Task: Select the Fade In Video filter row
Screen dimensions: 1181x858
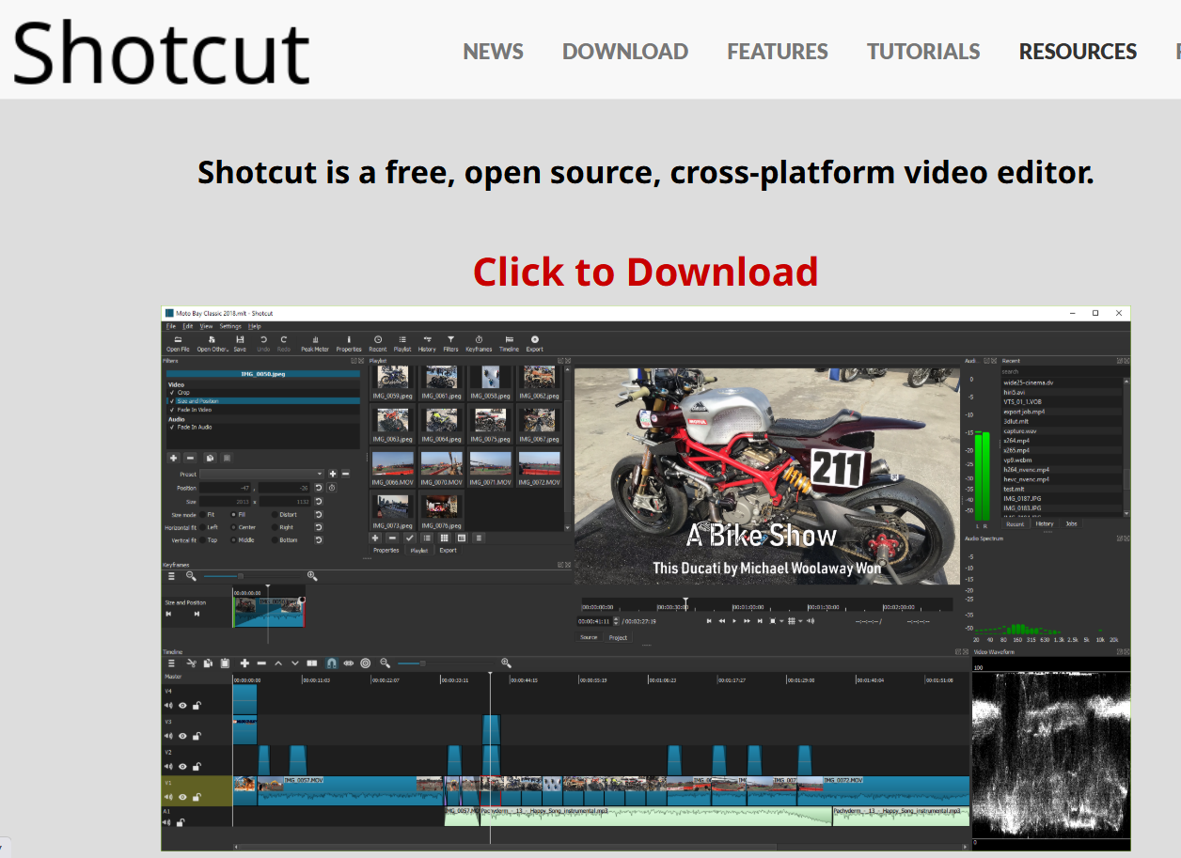Action: (263, 410)
